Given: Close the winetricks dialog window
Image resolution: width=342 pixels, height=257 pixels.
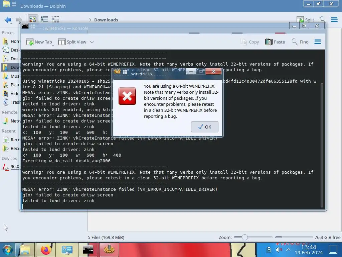Looking at the screenshot, I should click(213, 71).
